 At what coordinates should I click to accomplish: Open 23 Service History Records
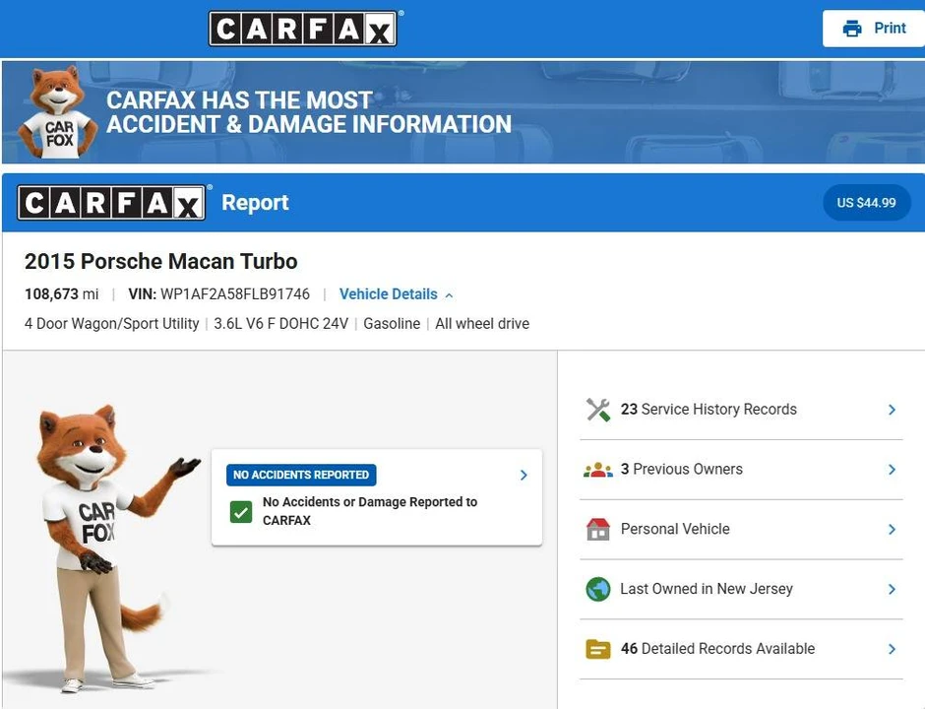(x=741, y=409)
